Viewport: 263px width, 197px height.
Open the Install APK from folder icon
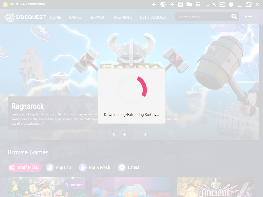pos(189,4)
